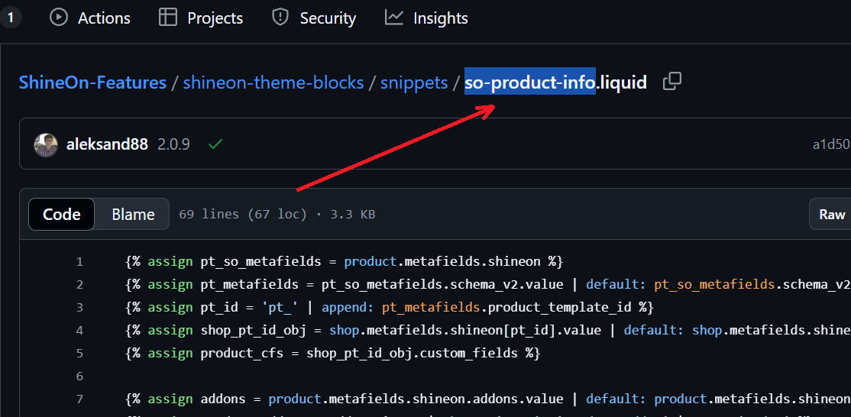851x417 pixels.
Task: Click so-product-info.liquid file name
Action: (x=556, y=82)
